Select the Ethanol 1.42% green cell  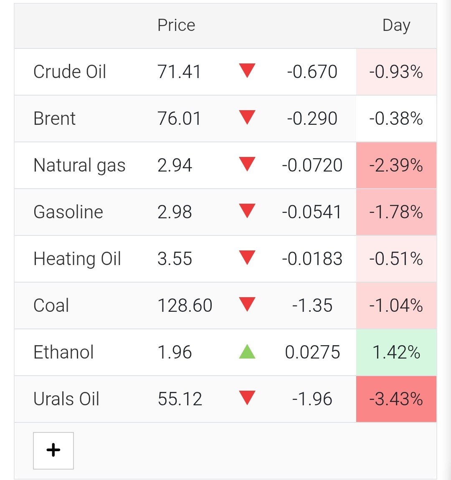(396, 352)
